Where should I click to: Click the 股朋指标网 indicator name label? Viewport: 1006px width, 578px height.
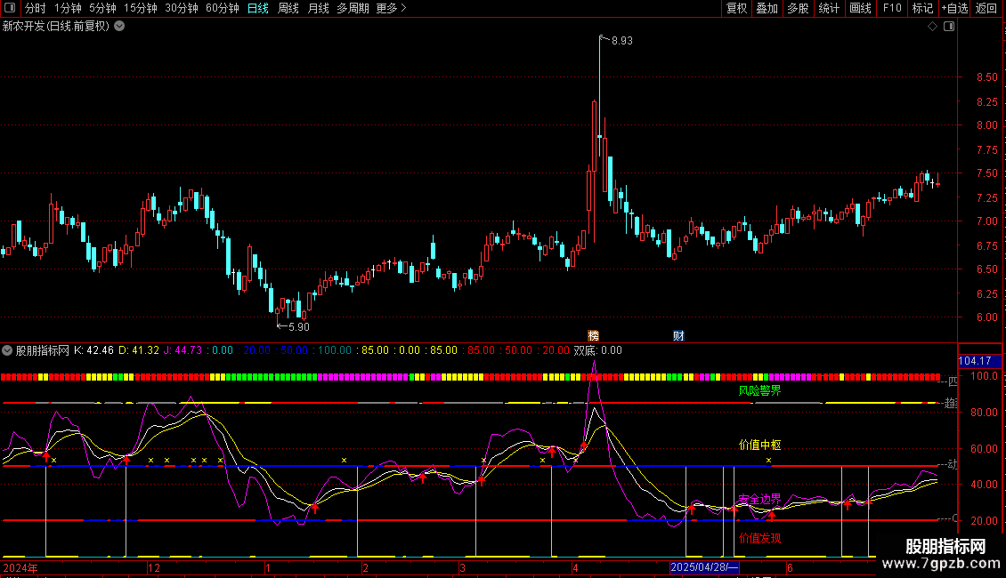(43, 350)
